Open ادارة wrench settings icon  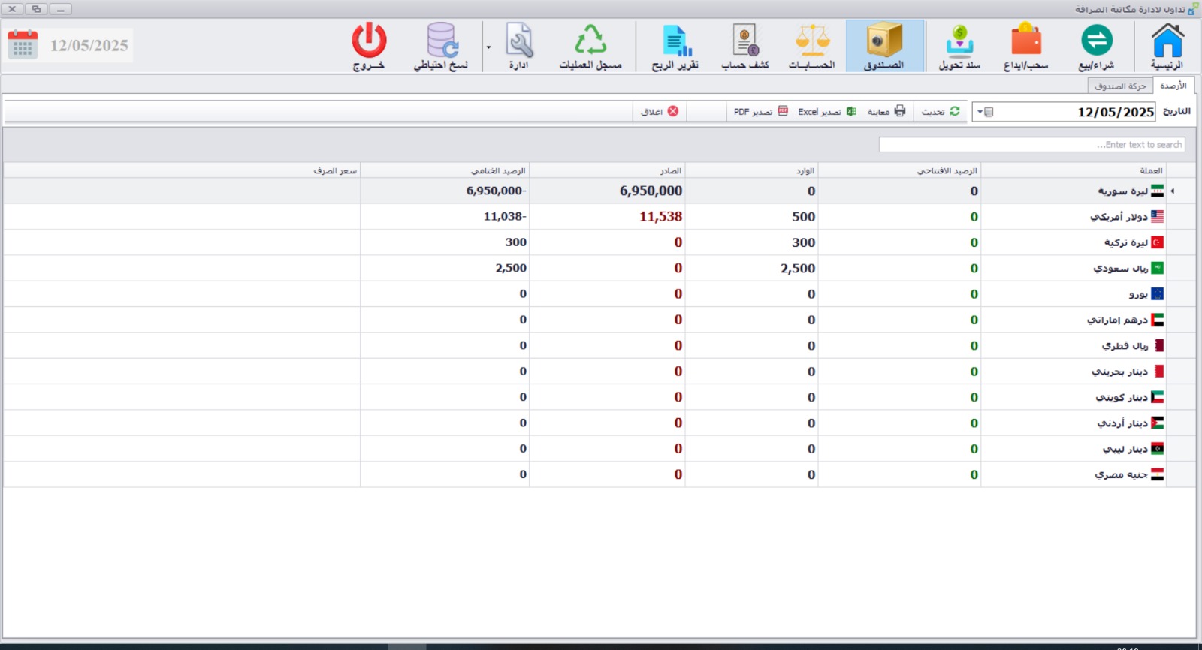click(519, 47)
